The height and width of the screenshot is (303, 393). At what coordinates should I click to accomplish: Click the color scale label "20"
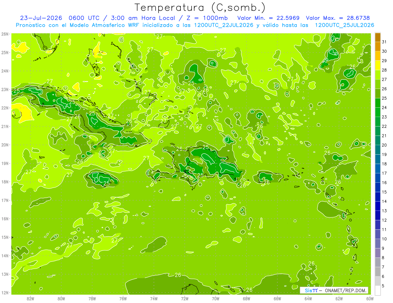click(x=384, y=145)
